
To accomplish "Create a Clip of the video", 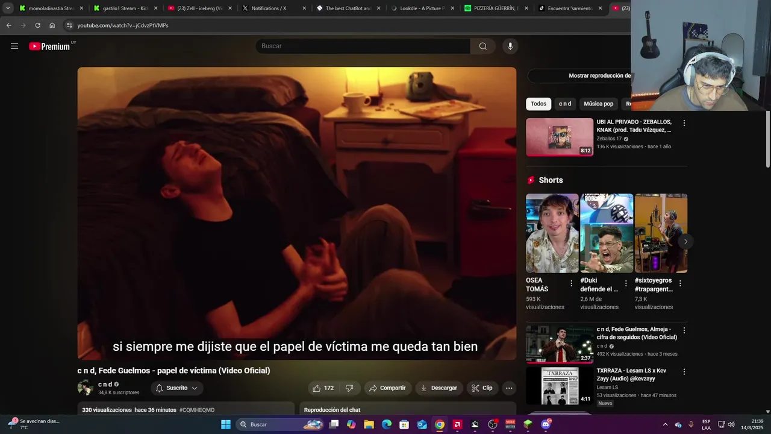I will 482,388.
